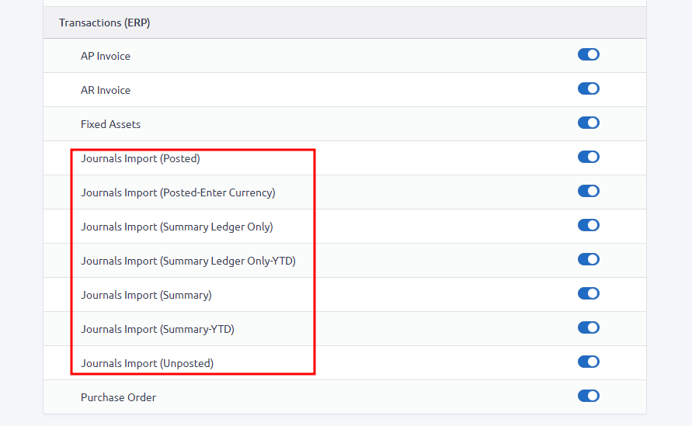Disable the Purchase Order toggle
This screenshot has height=426, width=692.
[x=588, y=396]
